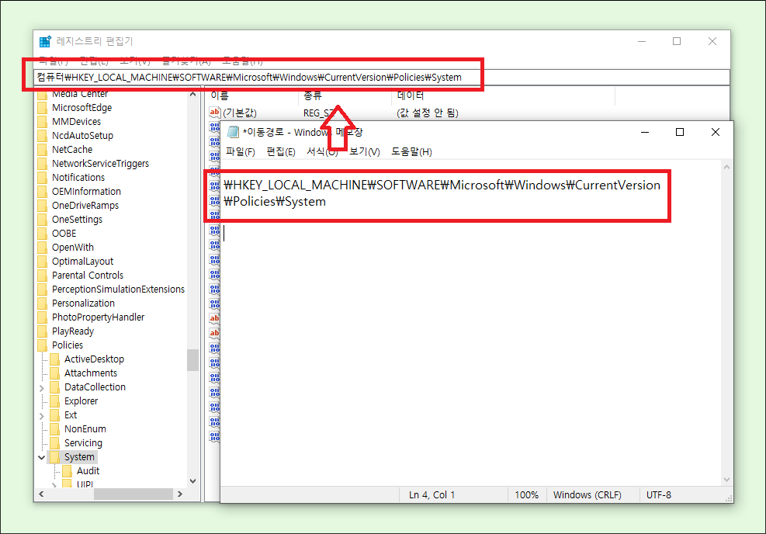
Task: Click the tree horizontal scrollbar thumb
Action: click(x=133, y=494)
